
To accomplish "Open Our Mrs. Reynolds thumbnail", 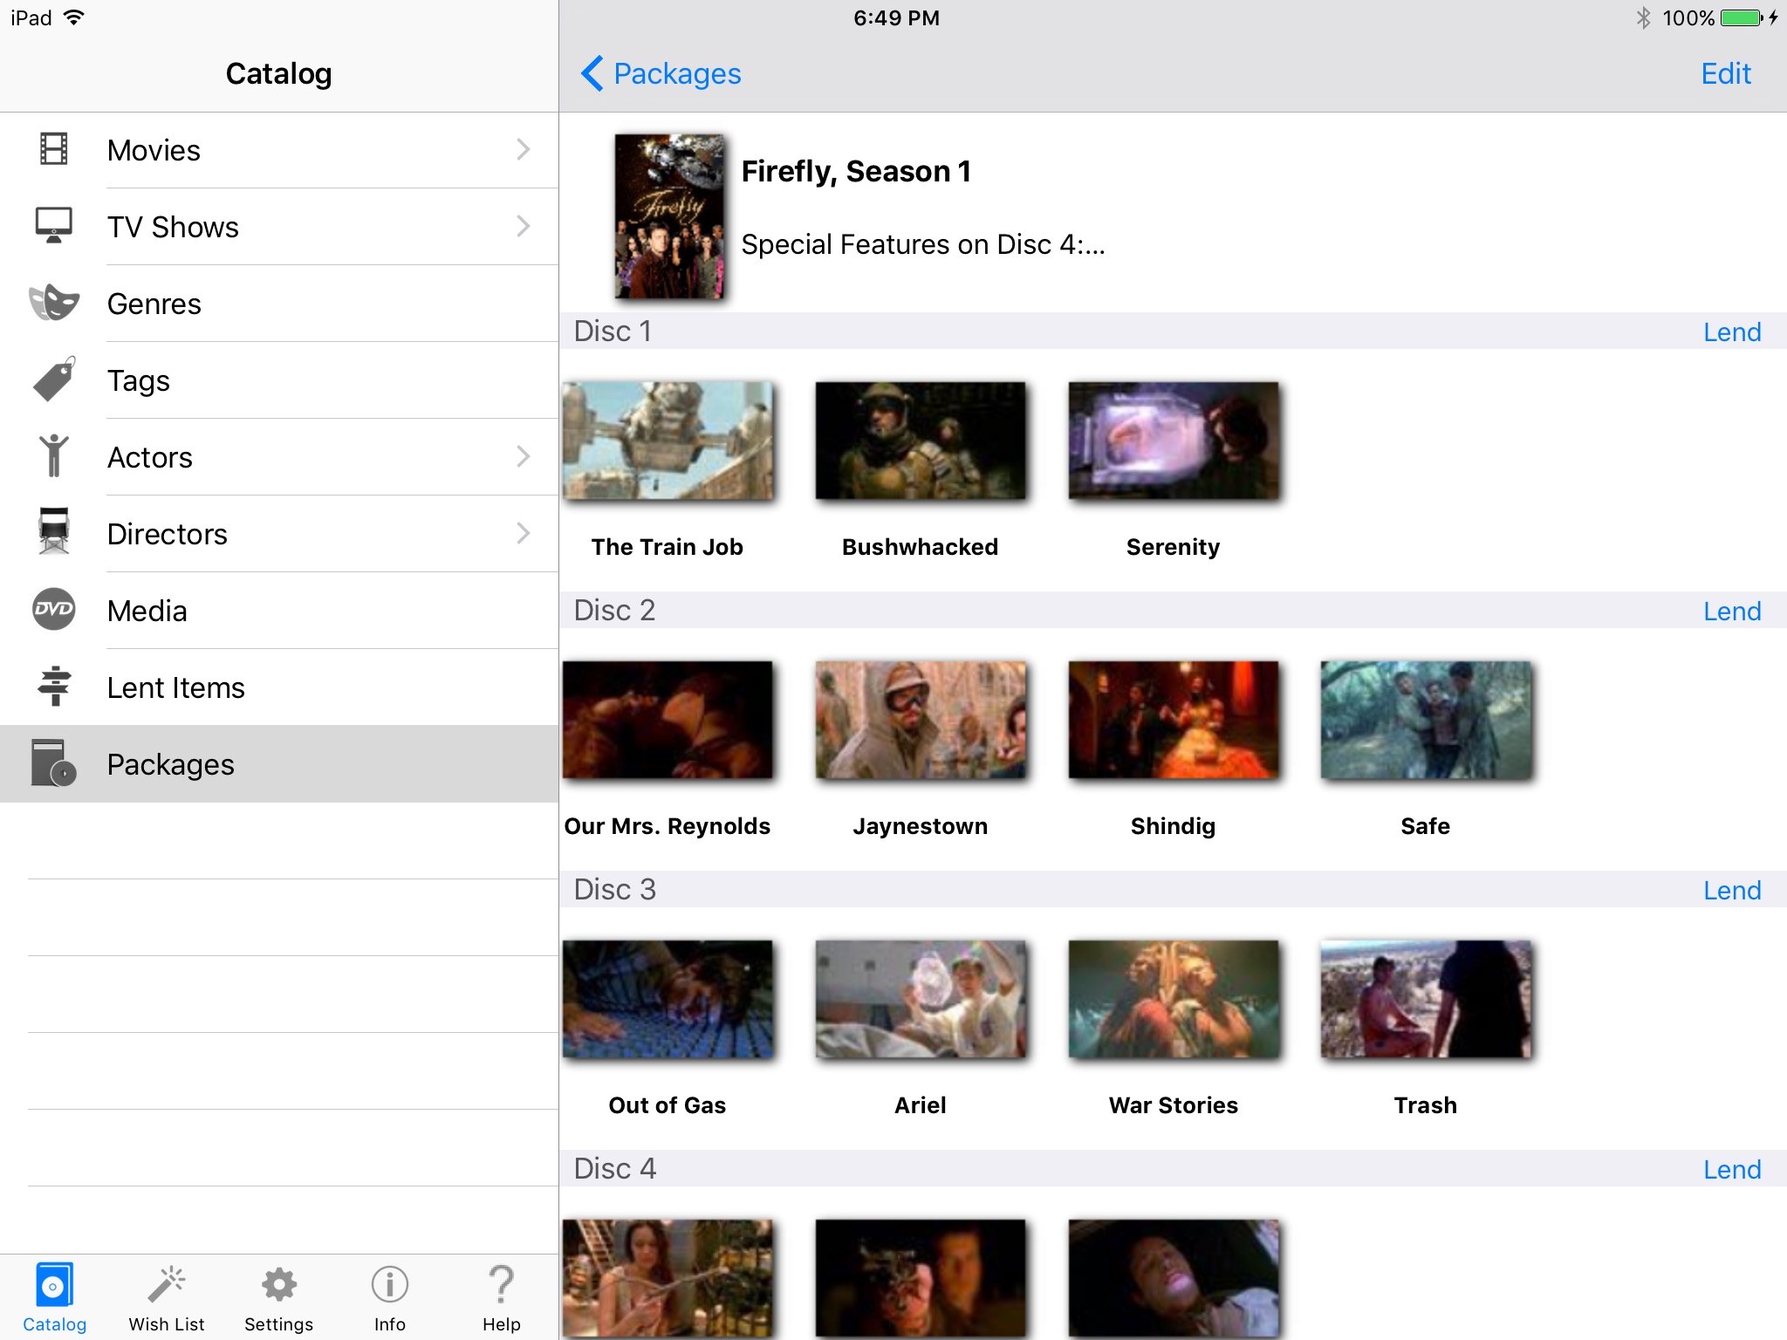I will 668,720.
